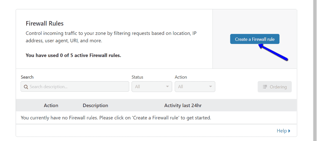Select the Action column header
Screen dimensions: 317x141
pyautogui.click(x=51, y=105)
